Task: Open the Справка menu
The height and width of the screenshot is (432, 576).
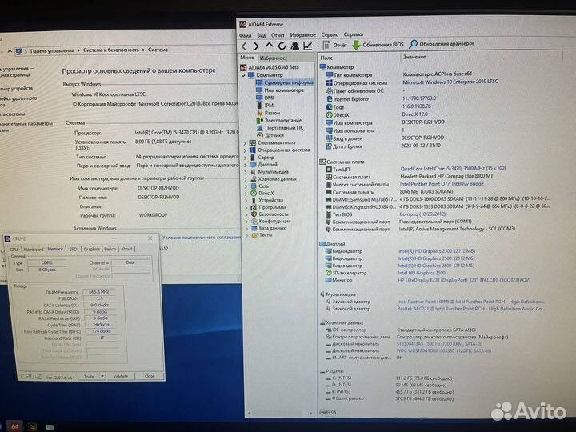Action: 354,34
